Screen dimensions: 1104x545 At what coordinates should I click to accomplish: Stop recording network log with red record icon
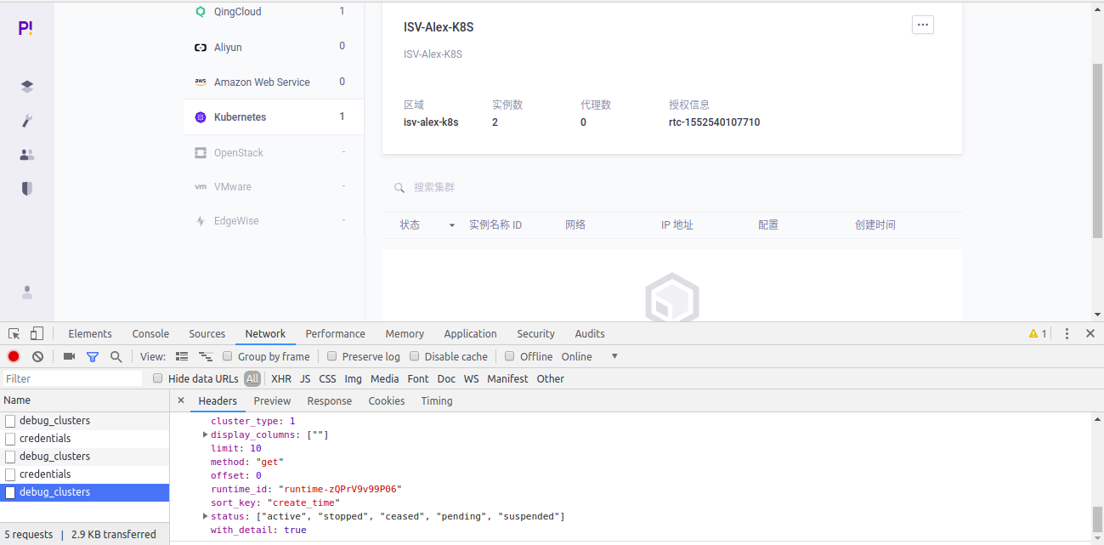(12, 356)
